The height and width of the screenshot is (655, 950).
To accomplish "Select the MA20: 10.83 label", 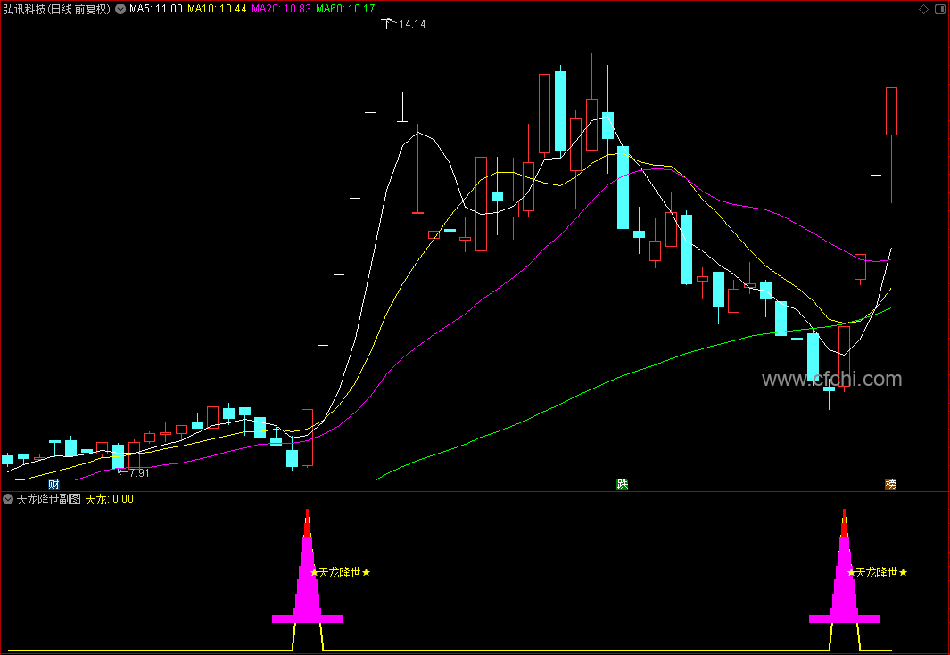I will (281, 9).
